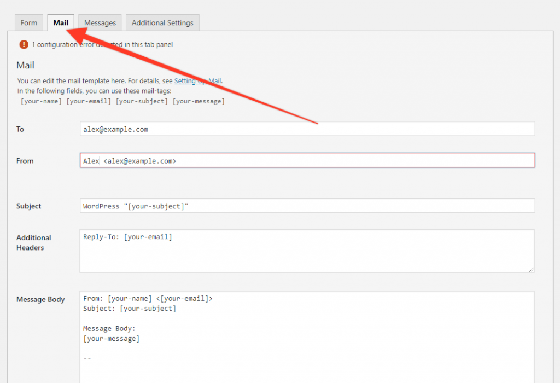Image resolution: width=560 pixels, height=383 pixels.
Task: Click the Additional Headers resize handle
Action: 532,270
